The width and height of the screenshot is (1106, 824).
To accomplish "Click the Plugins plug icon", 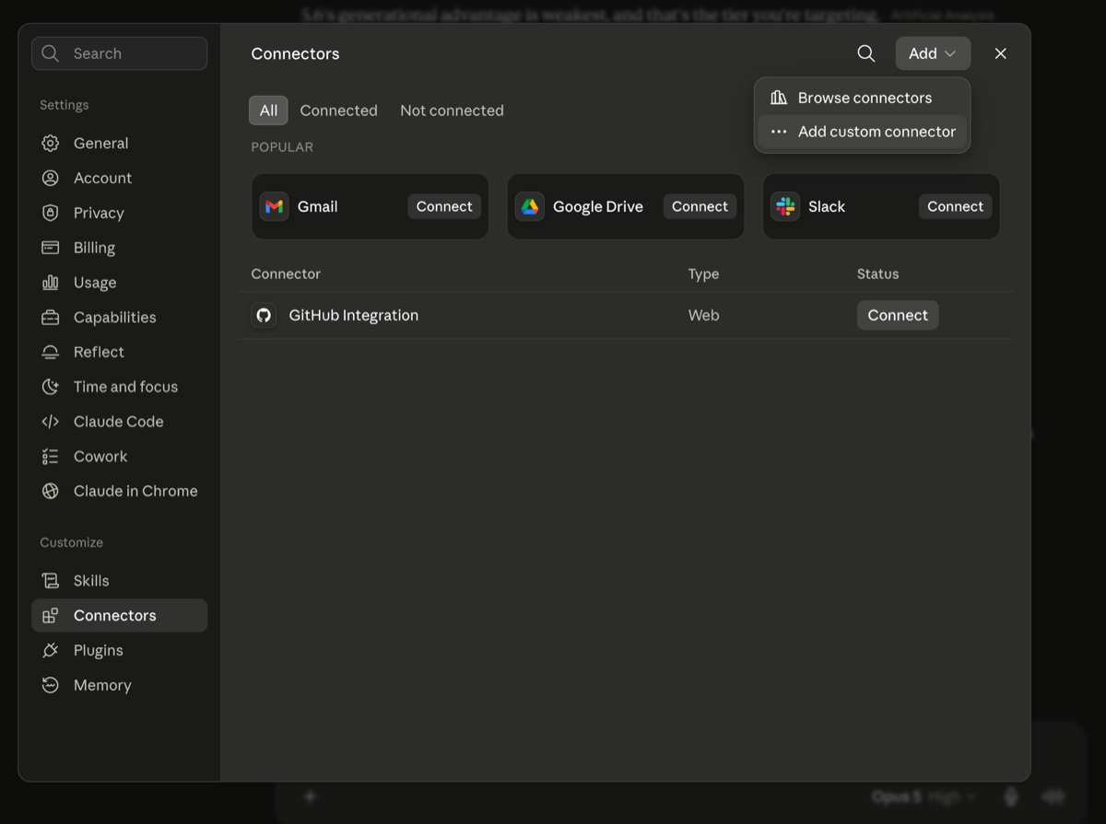I will click(x=51, y=651).
